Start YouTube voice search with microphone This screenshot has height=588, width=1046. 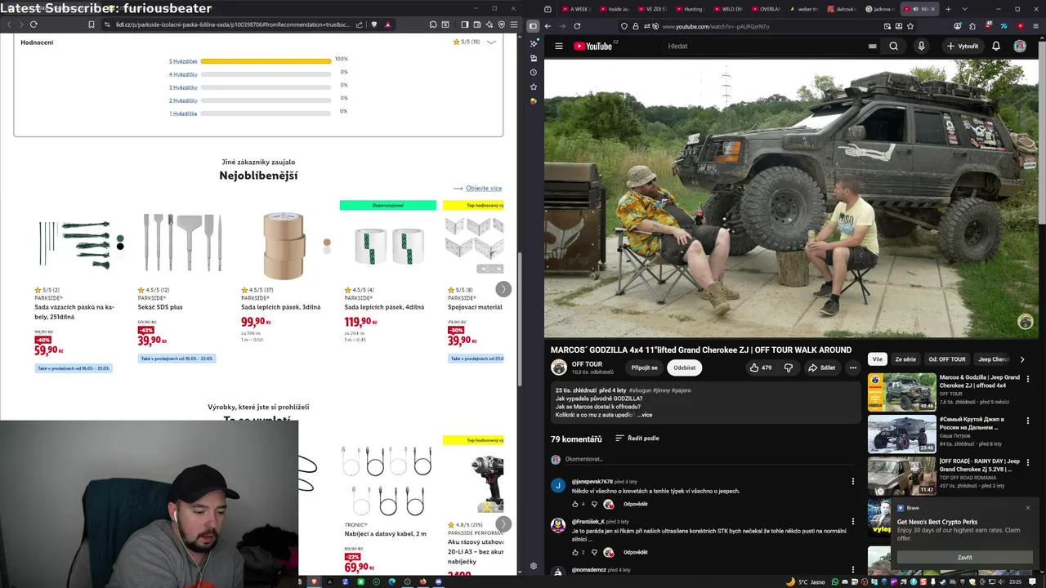pos(921,47)
